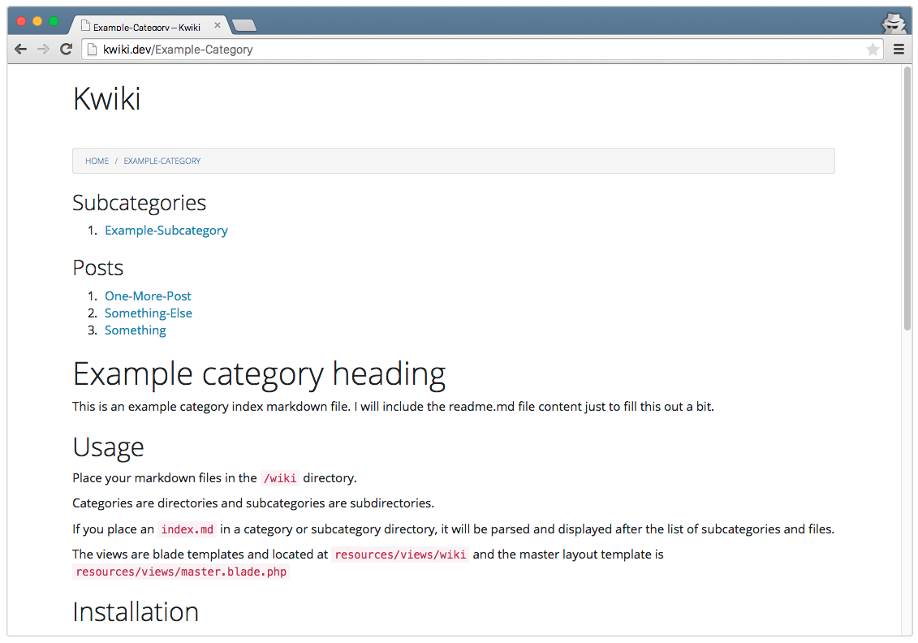
Task: Click the page icon in the address bar
Action: pos(92,50)
